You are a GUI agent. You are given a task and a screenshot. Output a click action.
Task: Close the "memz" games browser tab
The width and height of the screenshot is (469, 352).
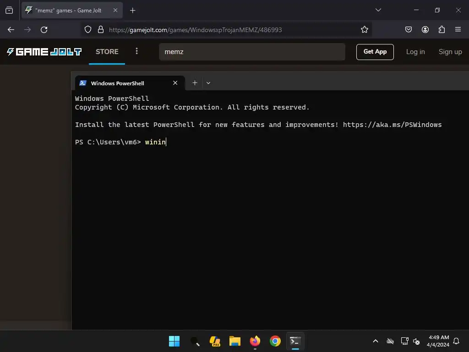[x=115, y=10]
